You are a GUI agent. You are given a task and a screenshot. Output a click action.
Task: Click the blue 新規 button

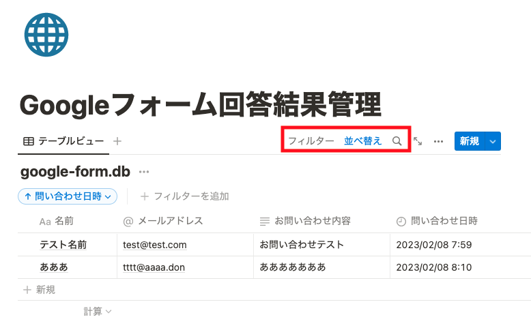pos(470,141)
